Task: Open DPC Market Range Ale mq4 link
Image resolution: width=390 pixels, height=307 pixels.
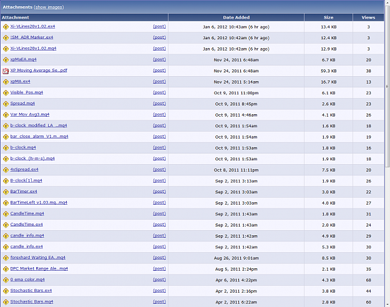Action: click(39, 268)
